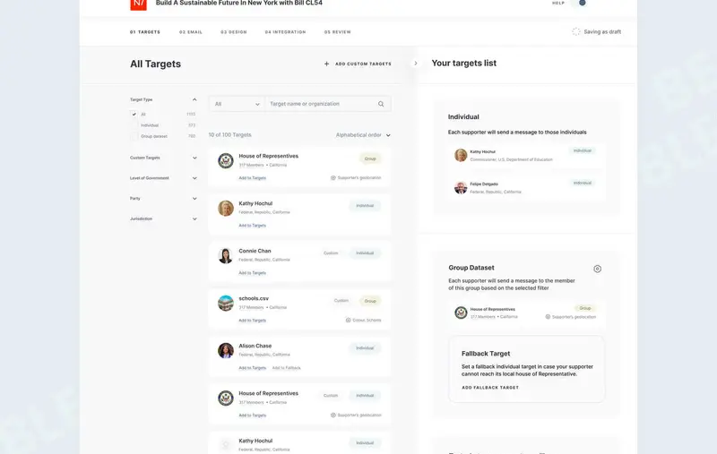Click the search magnifier icon

tap(381, 104)
